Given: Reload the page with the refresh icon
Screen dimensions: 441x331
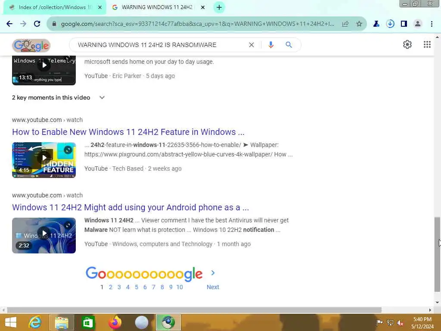Looking at the screenshot, I should coord(37,24).
